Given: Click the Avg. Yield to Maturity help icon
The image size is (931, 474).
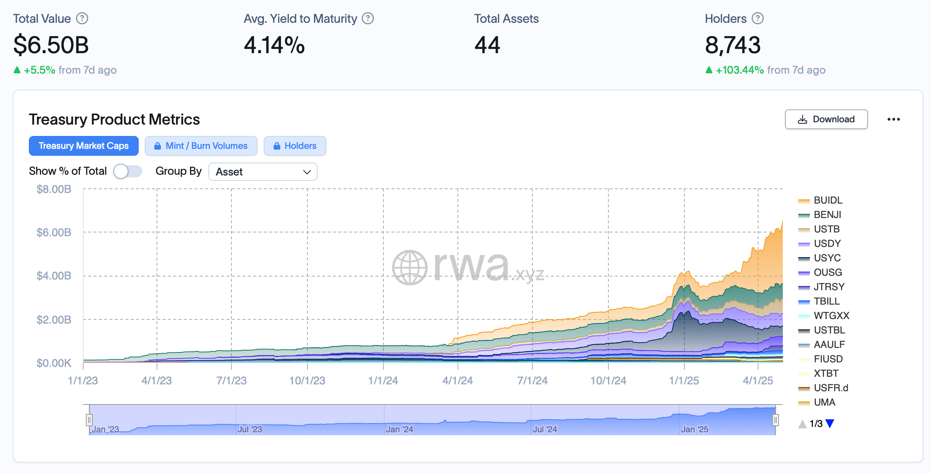Looking at the screenshot, I should click(x=367, y=19).
